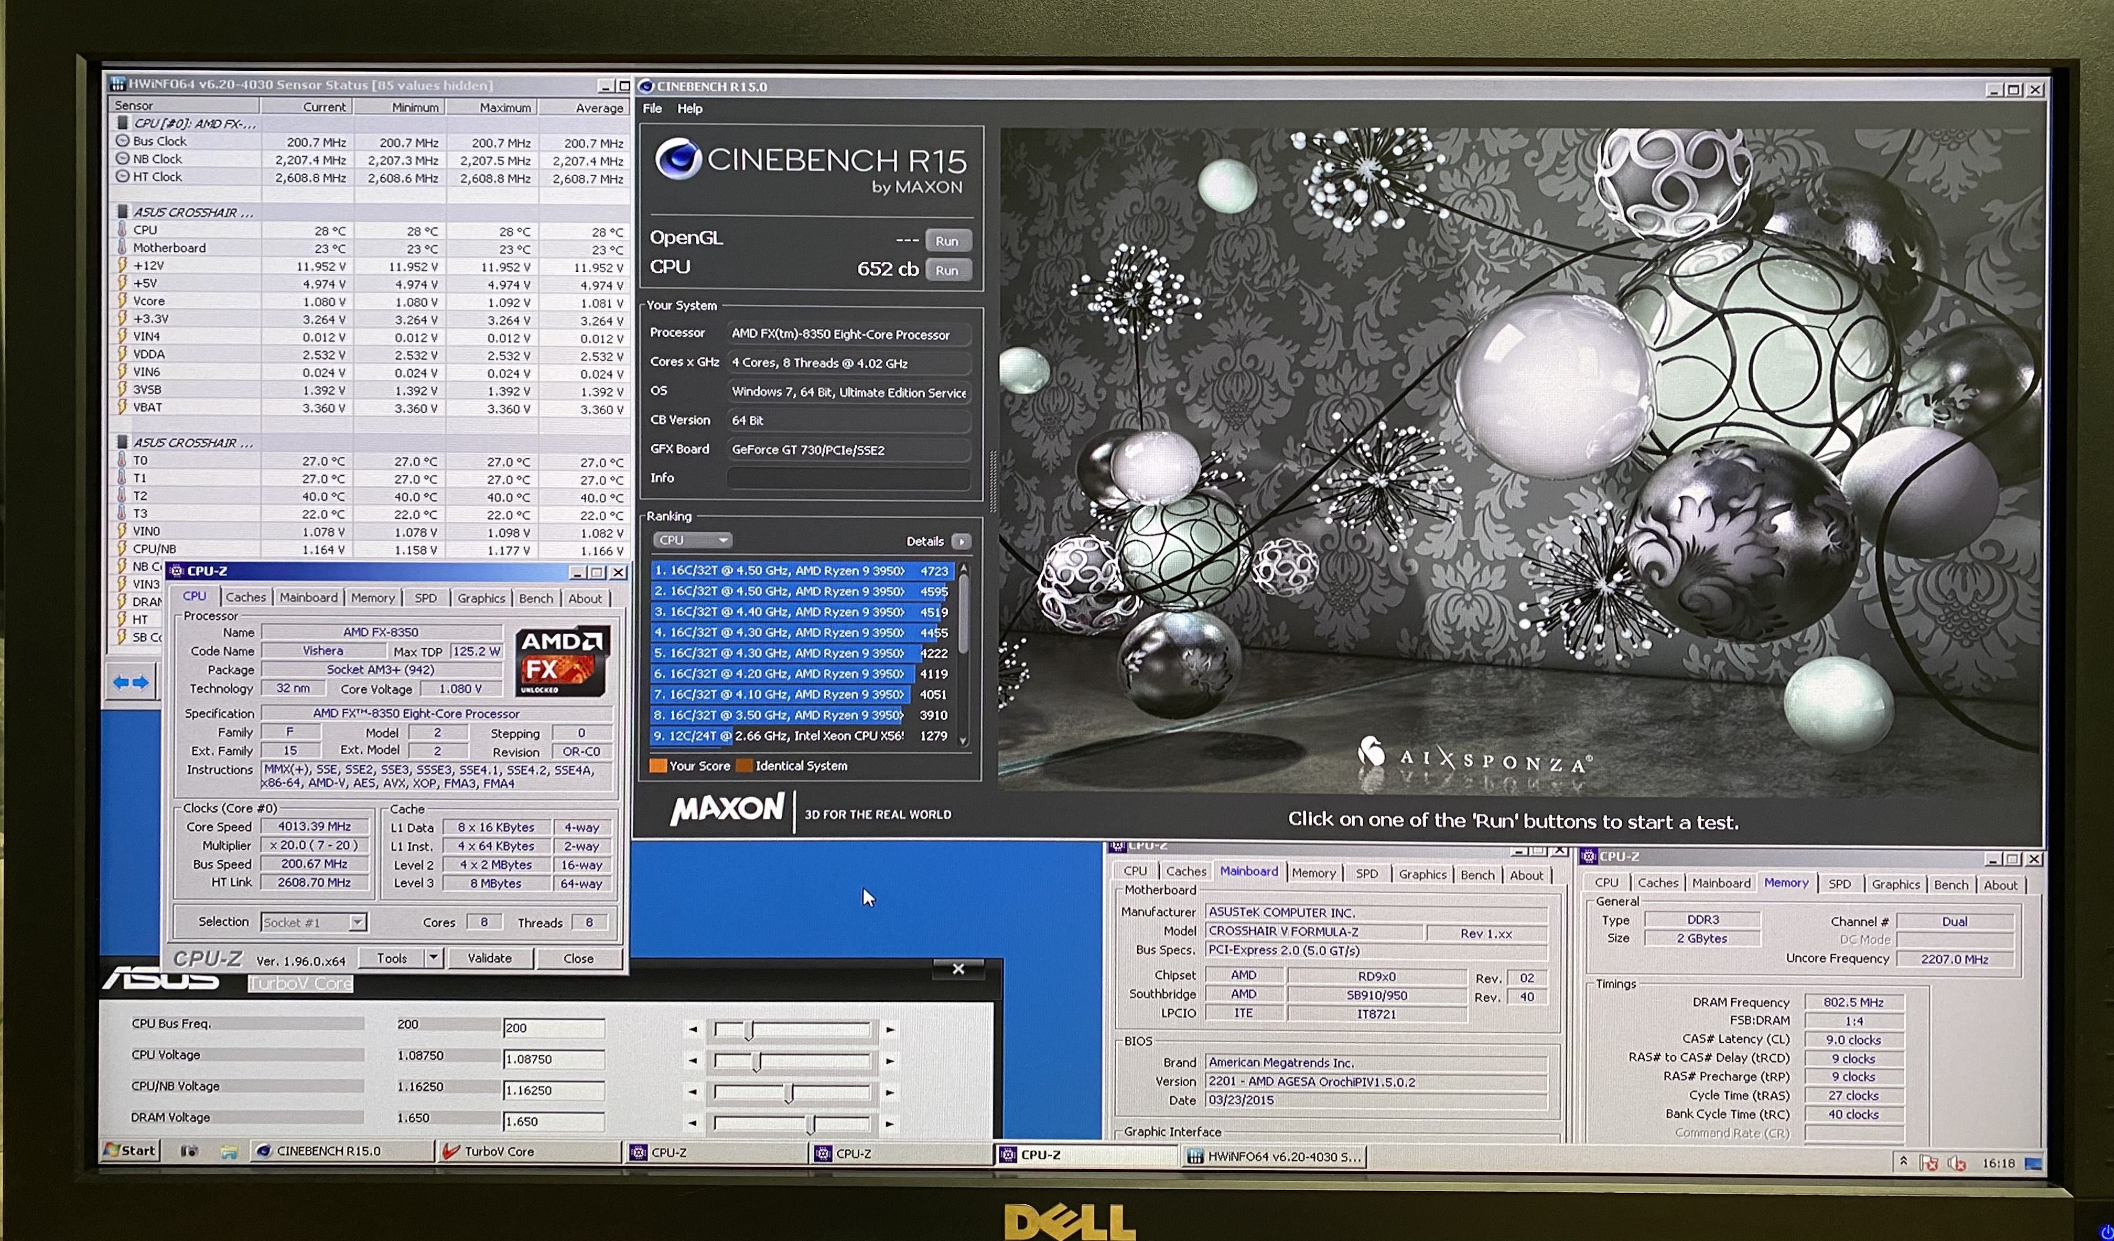
Task: Open Bench tab in front CPU-Z window
Action: 536,598
